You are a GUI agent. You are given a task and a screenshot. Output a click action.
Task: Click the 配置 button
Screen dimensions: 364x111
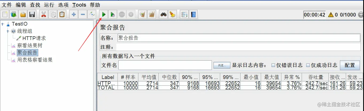(350, 65)
